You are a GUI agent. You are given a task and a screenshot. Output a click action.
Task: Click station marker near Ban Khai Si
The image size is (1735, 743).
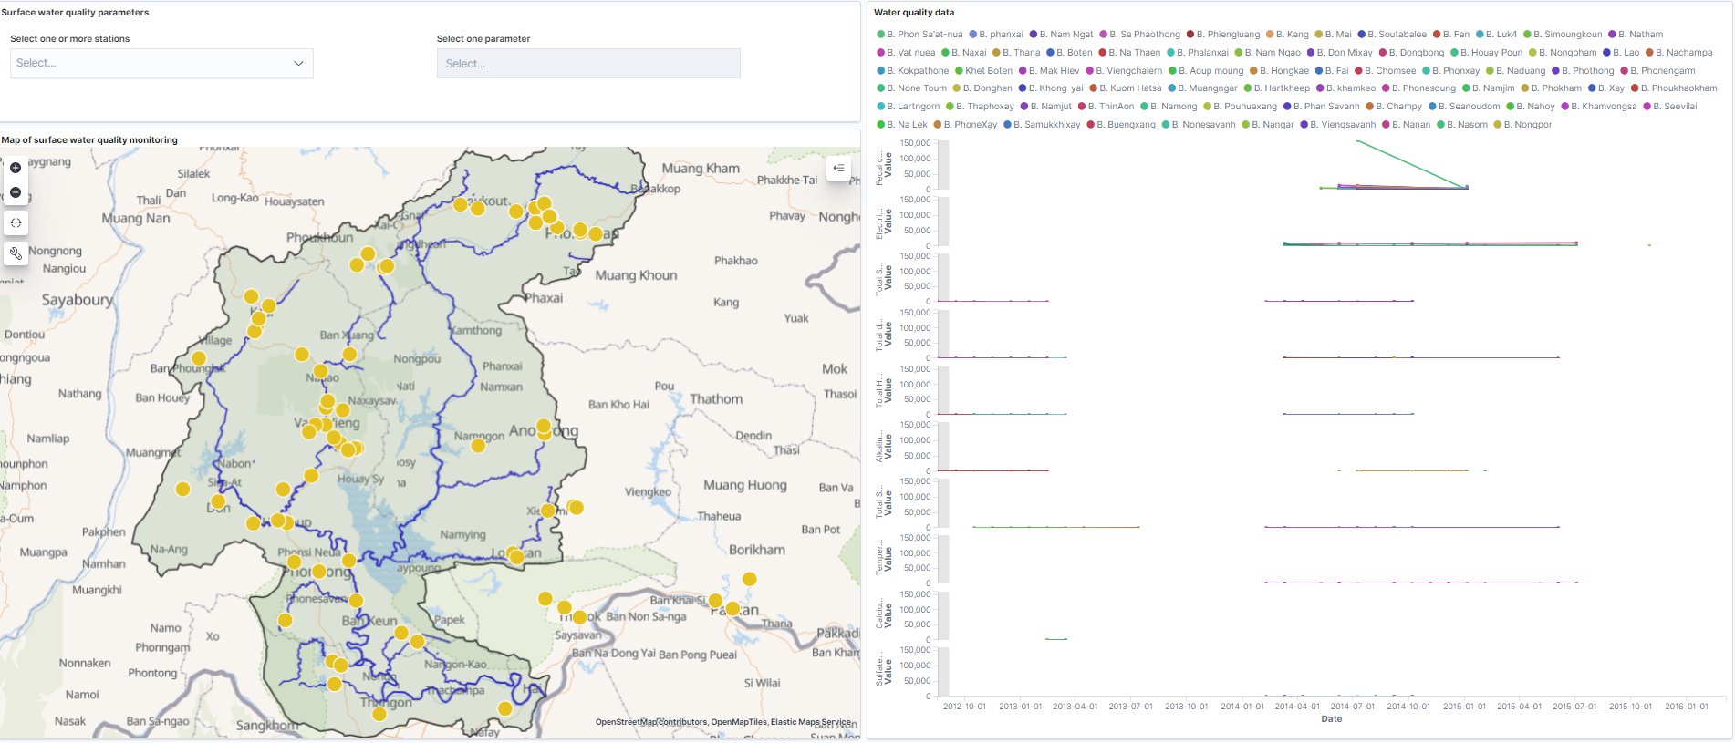pos(715,601)
